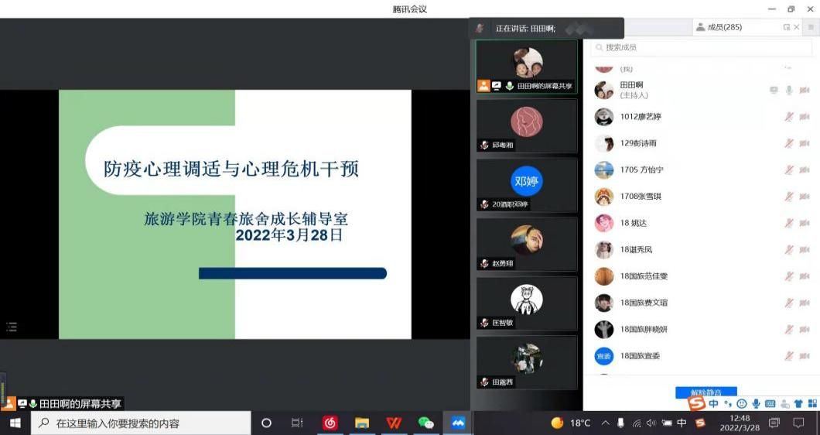Toggle camera icon for 129彭诗雨
This screenshot has width=820, height=435.
tap(805, 143)
